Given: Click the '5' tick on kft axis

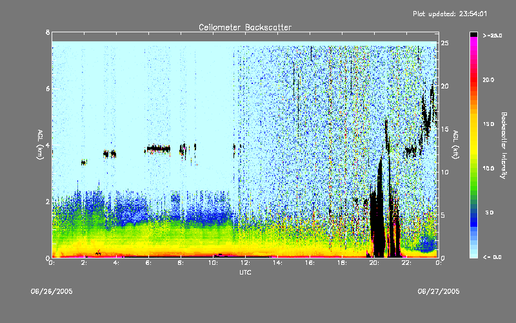Looking at the screenshot, I should [x=443, y=215].
